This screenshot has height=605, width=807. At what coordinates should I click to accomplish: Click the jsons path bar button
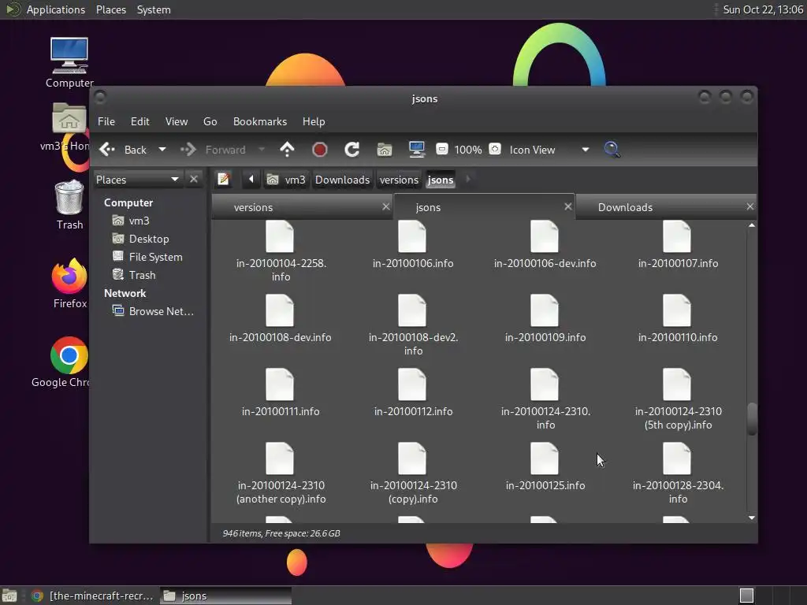(441, 180)
